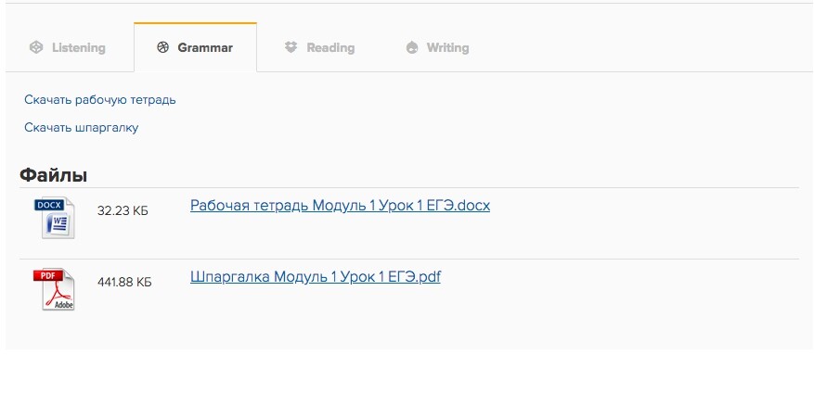Click the "Adobe" label on the PDF icon

64,304
